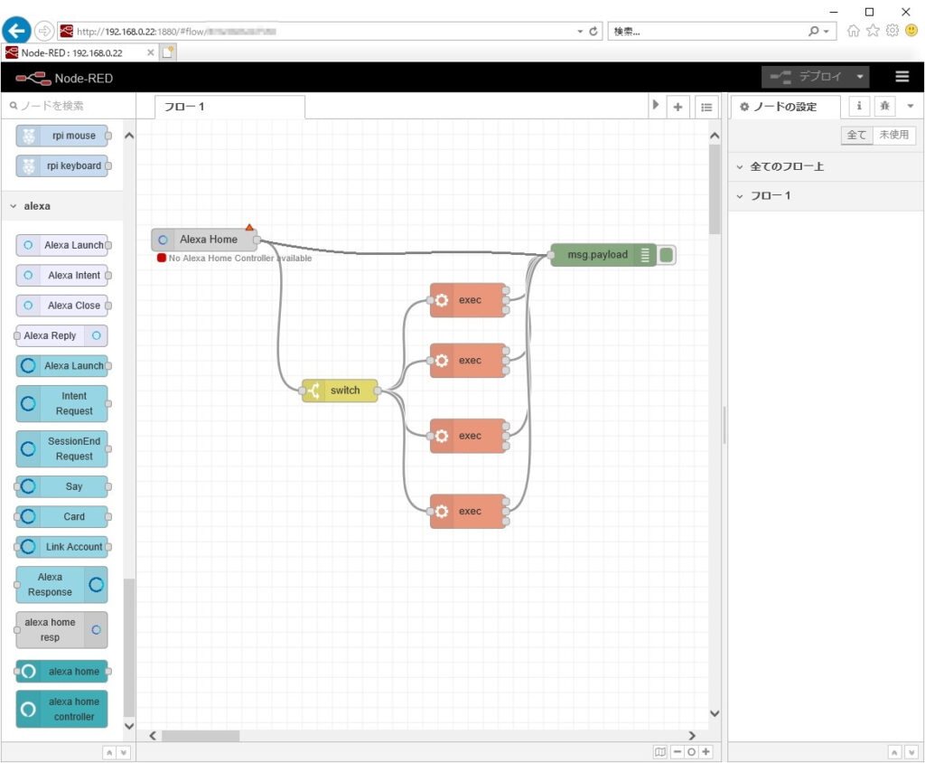Go forward in the browser

click(44, 31)
